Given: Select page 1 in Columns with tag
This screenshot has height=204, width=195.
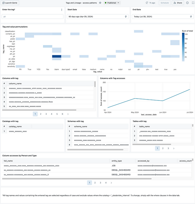Looking at the screenshot, I should coord(35,114).
